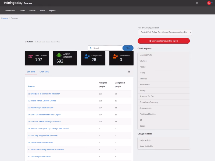This screenshot has height=161, width=215.
Task: Open the Content menu
Action: tap(22, 10)
